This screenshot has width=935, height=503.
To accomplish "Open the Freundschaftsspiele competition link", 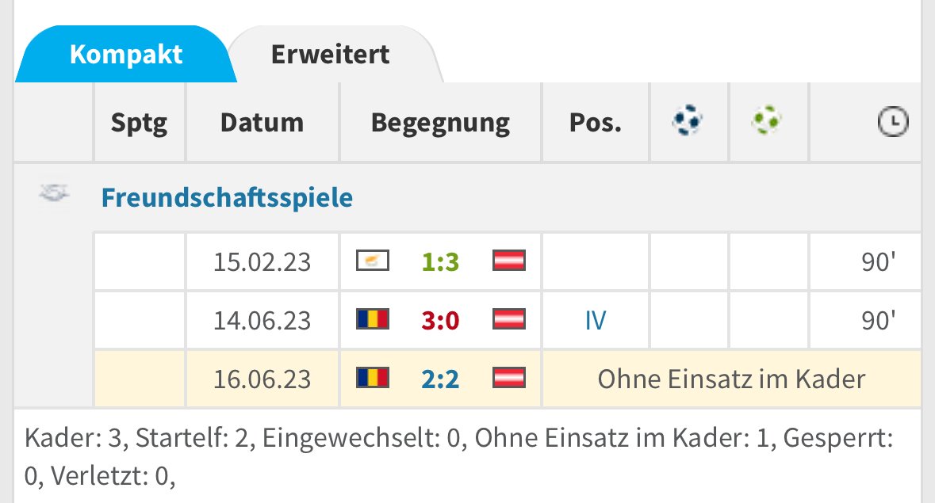I will pos(227,197).
